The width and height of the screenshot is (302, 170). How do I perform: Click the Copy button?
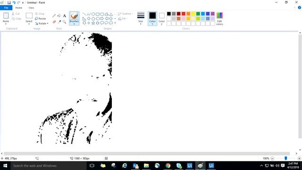[17, 19]
